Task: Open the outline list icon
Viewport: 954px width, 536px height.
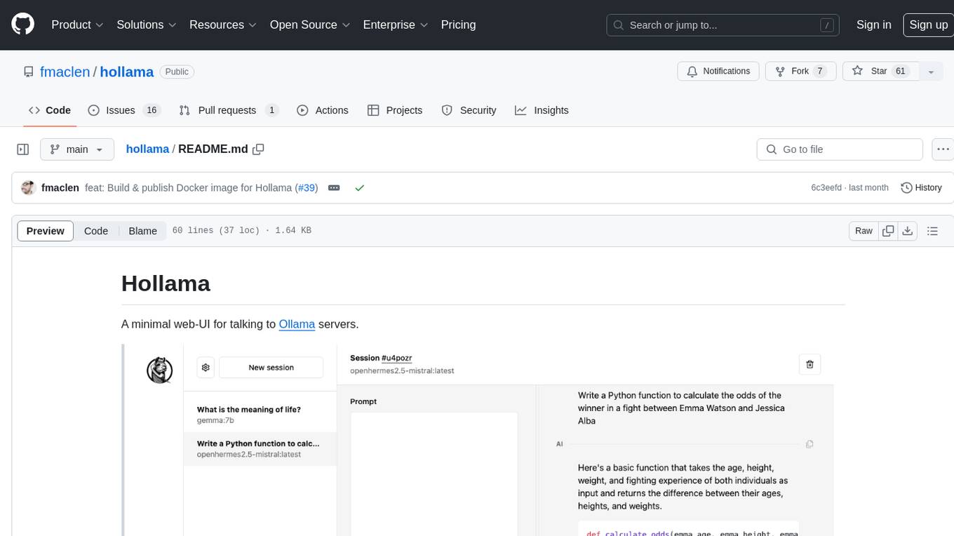Action: pyautogui.click(x=932, y=231)
